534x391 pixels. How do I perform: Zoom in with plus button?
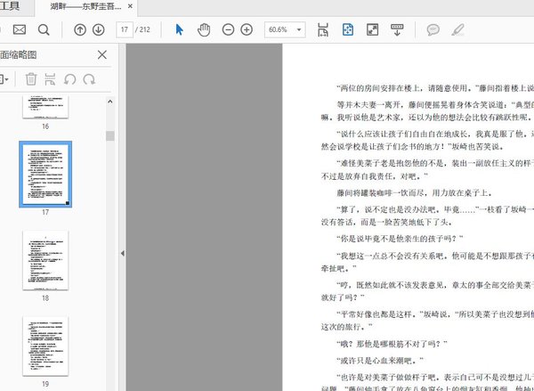(x=247, y=29)
